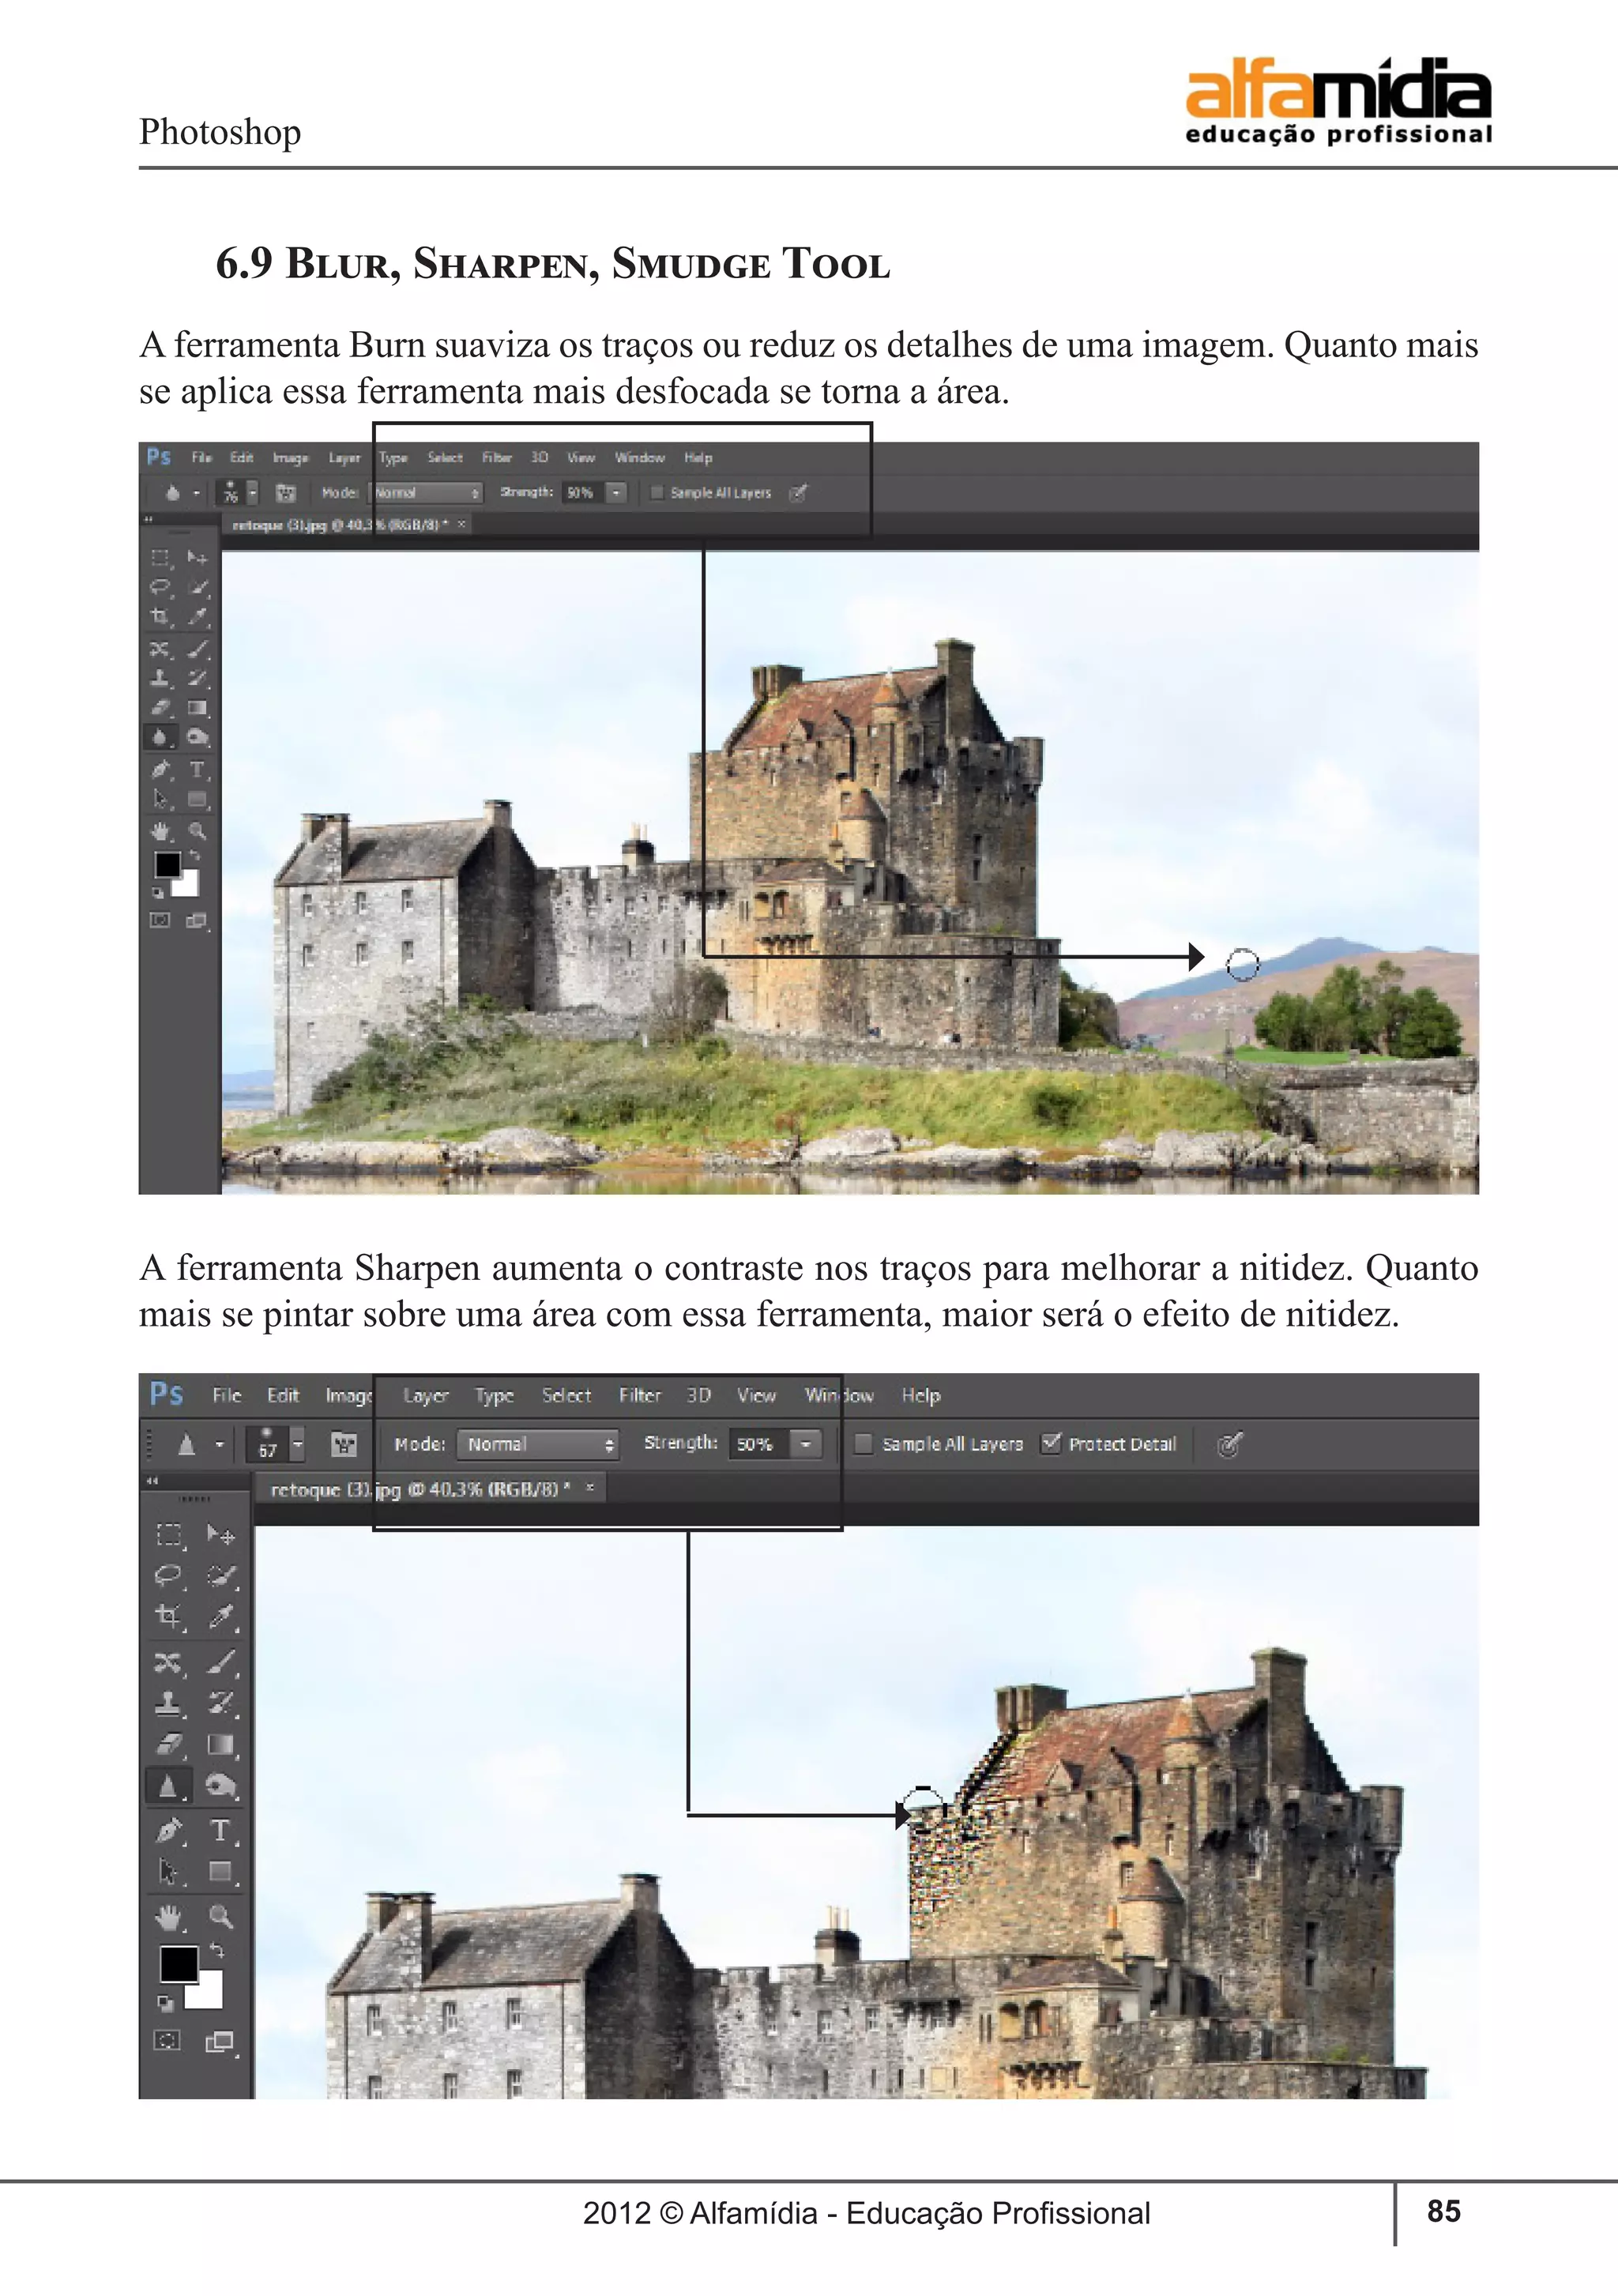Select Type tool in lower Photoshop toolbox
Screen dimensions: 1618x2296
point(220,1831)
